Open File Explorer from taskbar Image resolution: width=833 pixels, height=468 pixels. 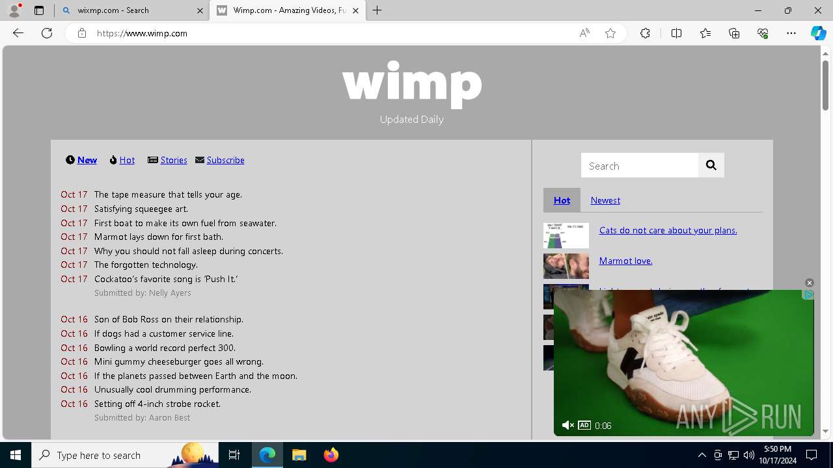point(299,455)
